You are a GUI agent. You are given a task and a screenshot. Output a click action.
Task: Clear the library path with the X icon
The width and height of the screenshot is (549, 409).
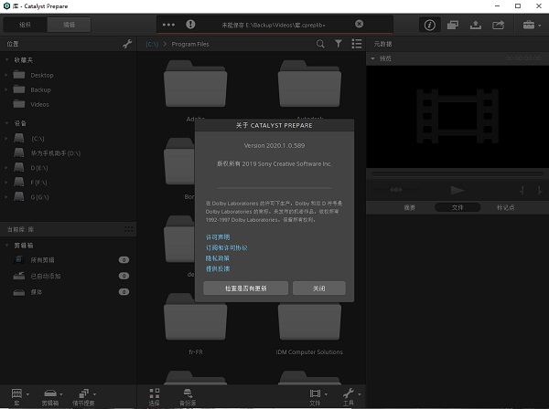pyautogui.click(x=359, y=24)
